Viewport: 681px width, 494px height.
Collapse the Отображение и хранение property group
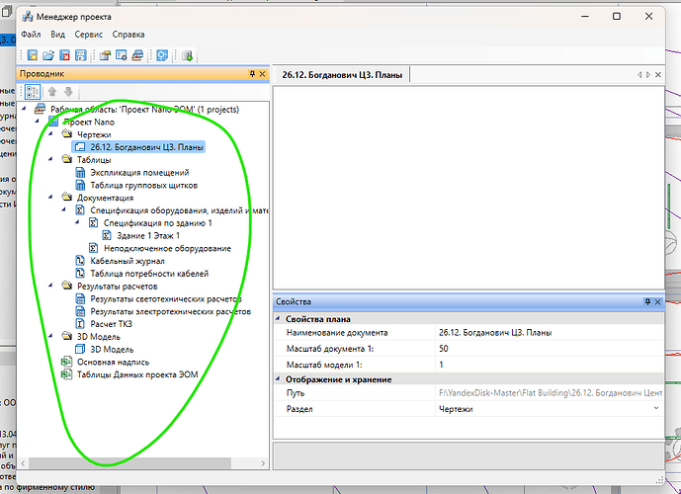tap(278, 378)
